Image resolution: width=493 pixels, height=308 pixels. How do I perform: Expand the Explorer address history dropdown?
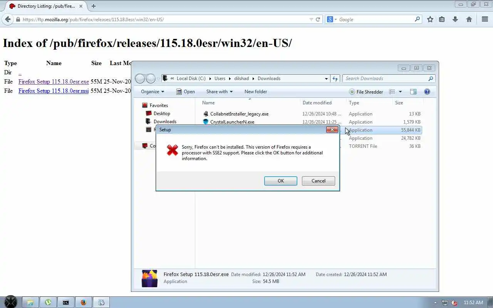[x=326, y=79]
